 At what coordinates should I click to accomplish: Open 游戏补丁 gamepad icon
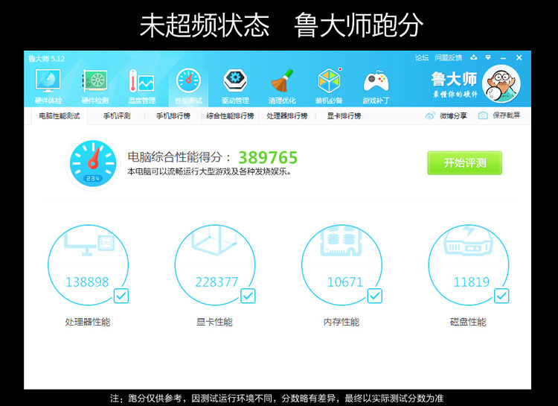pyautogui.click(x=376, y=82)
